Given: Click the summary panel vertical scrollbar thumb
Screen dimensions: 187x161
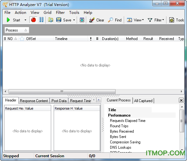Looking at the screenshot, I should (182, 121).
